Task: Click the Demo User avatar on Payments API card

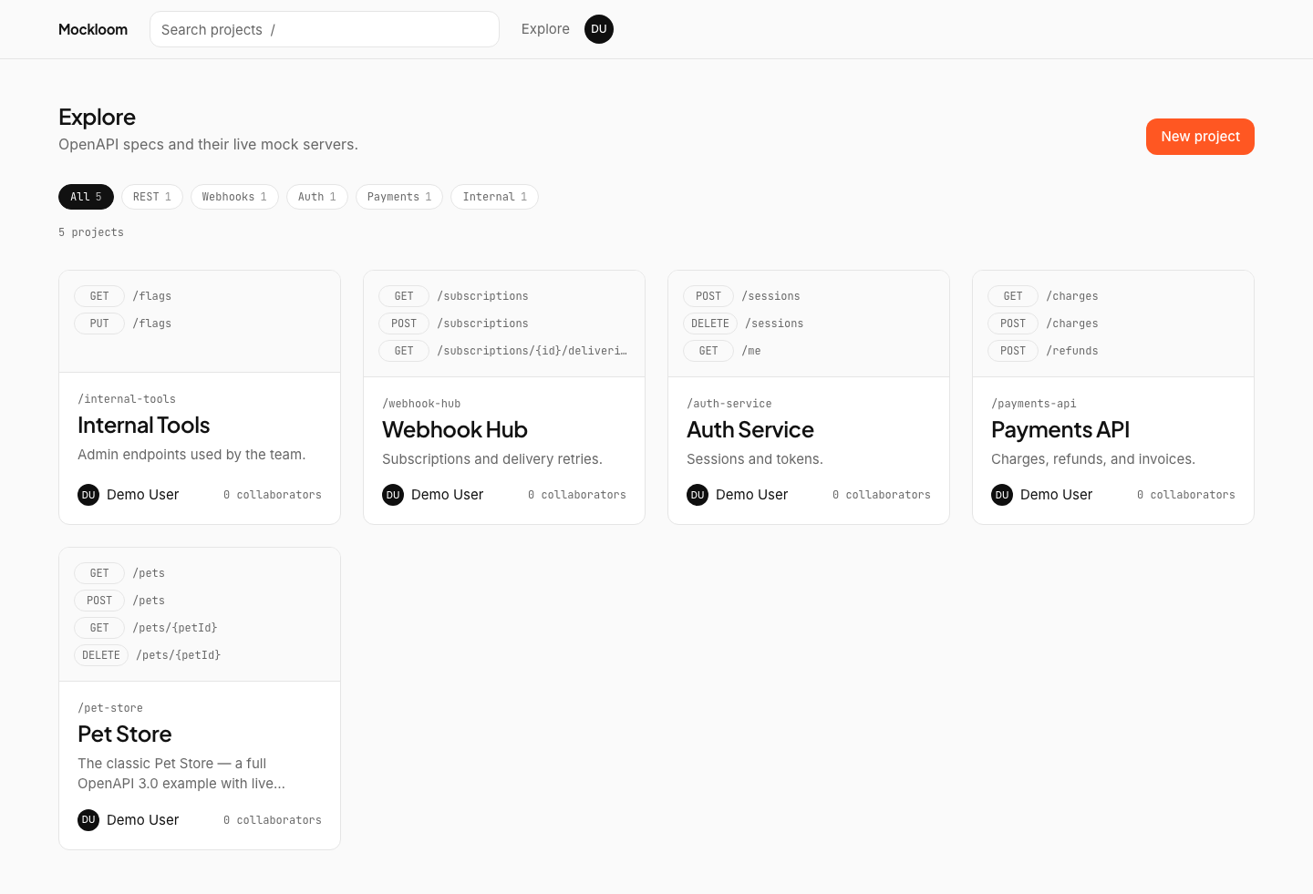Action: click(x=1002, y=495)
